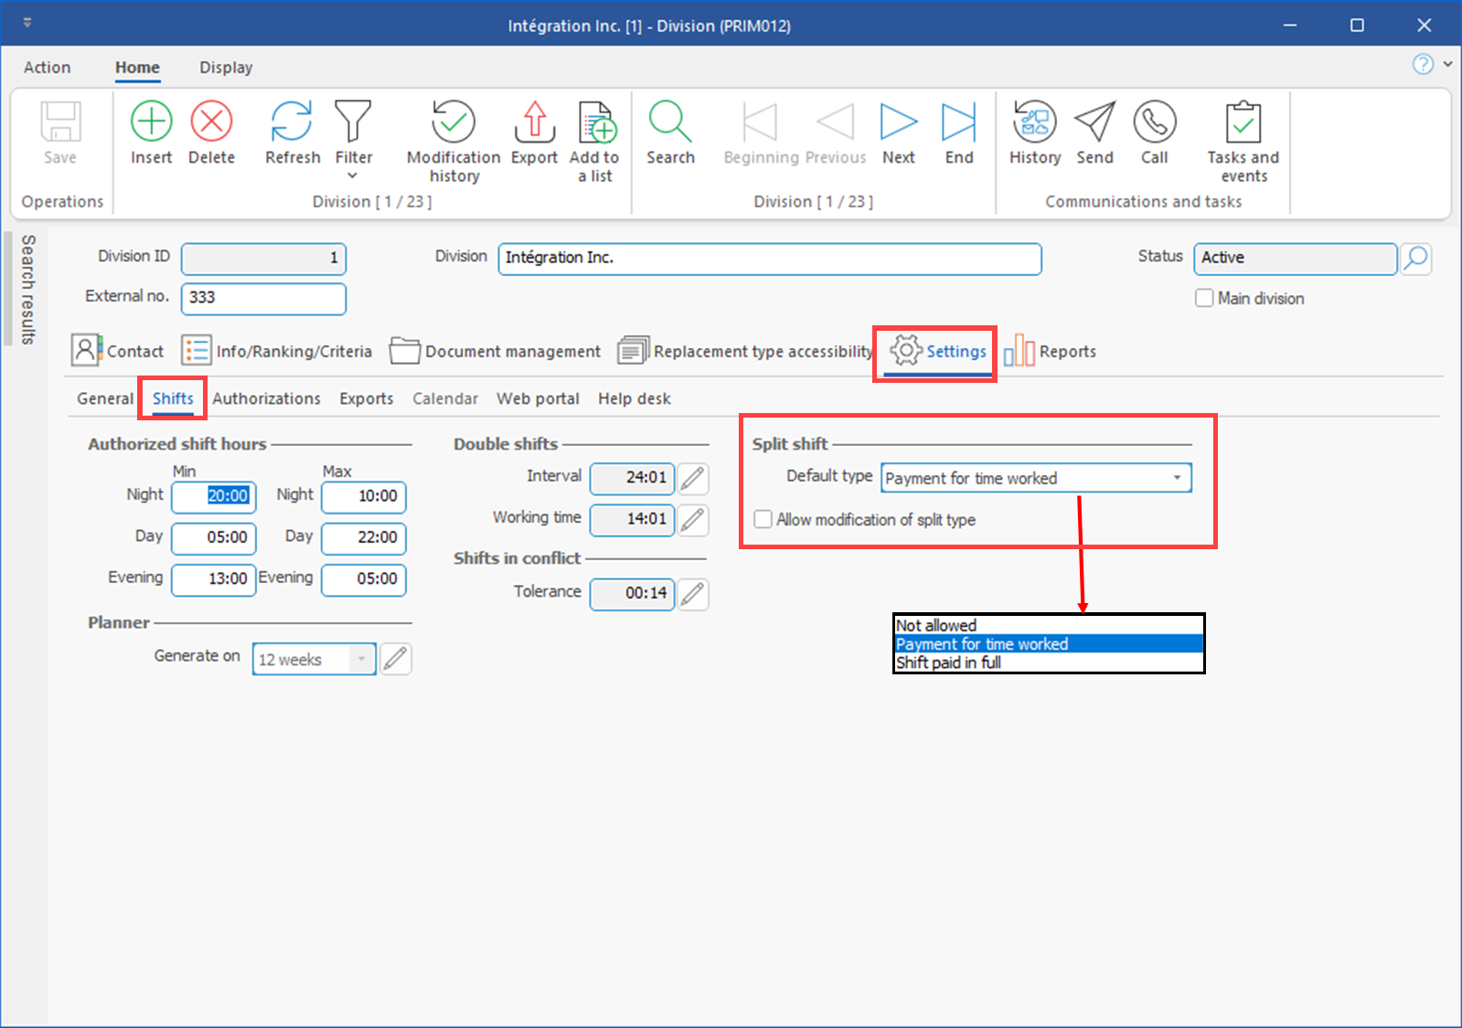Click the Export icon
Viewport: 1462px width, 1028px height.
tap(534, 122)
